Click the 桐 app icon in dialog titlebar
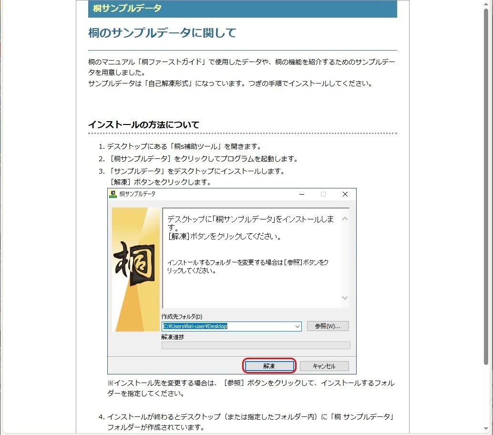The image size is (493, 435). click(x=113, y=194)
